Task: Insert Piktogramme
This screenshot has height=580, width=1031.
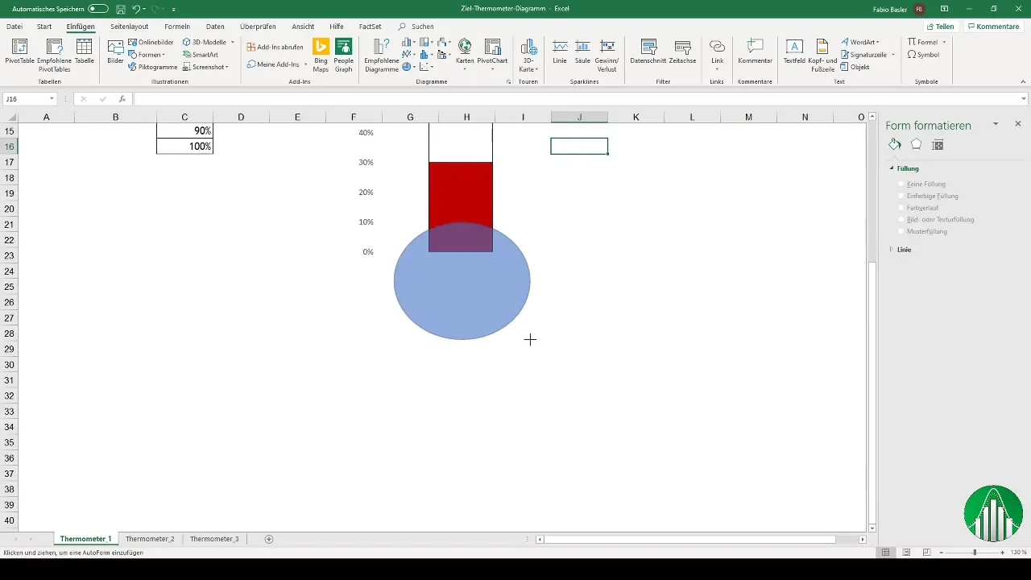Action: (x=152, y=67)
